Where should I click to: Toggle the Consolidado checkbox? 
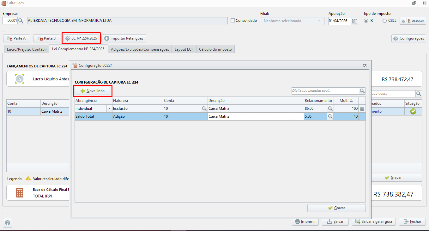point(233,21)
